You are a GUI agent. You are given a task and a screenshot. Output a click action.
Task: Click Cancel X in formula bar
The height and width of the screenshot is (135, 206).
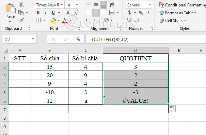pos(53,39)
